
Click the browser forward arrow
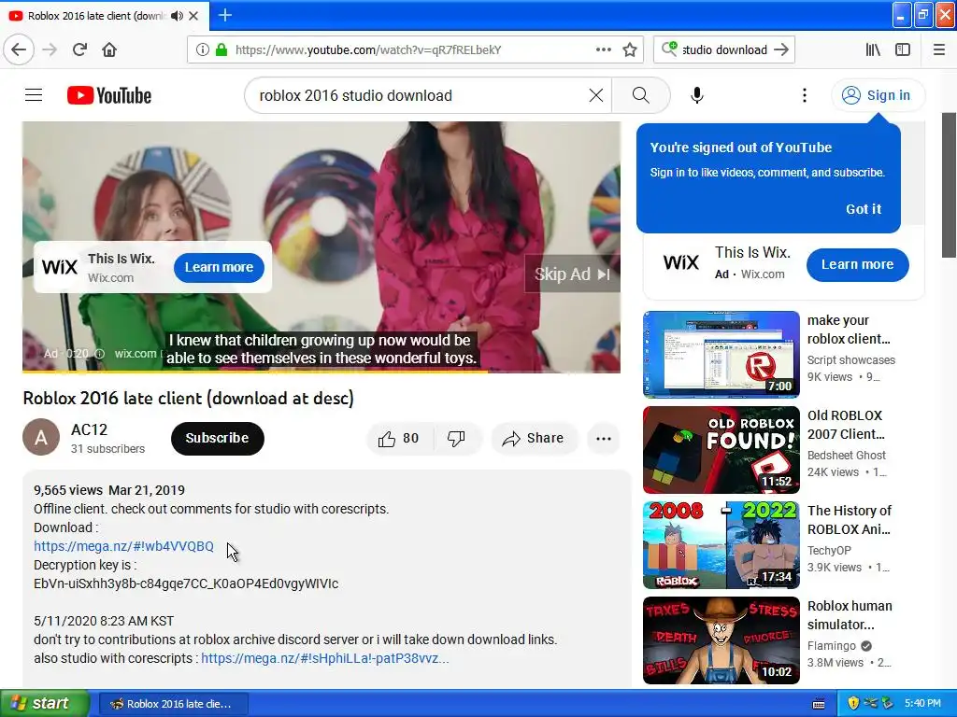coord(50,49)
